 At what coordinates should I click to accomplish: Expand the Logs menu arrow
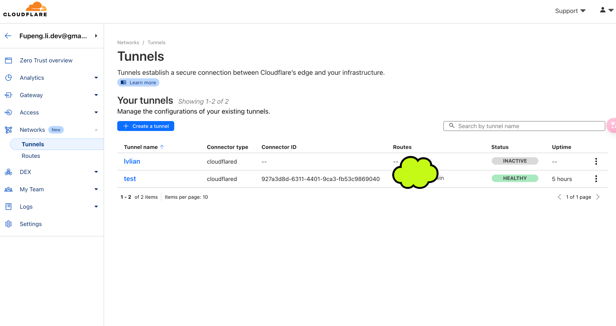pyautogui.click(x=96, y=207)
